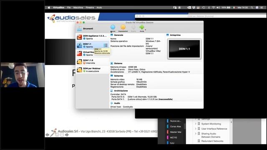Select the Master Mai sidebar item
The image size is (267, 150).
point(175,132)
